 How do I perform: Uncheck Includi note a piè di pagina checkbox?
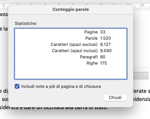pyautogui.click(x=17, y=86)
